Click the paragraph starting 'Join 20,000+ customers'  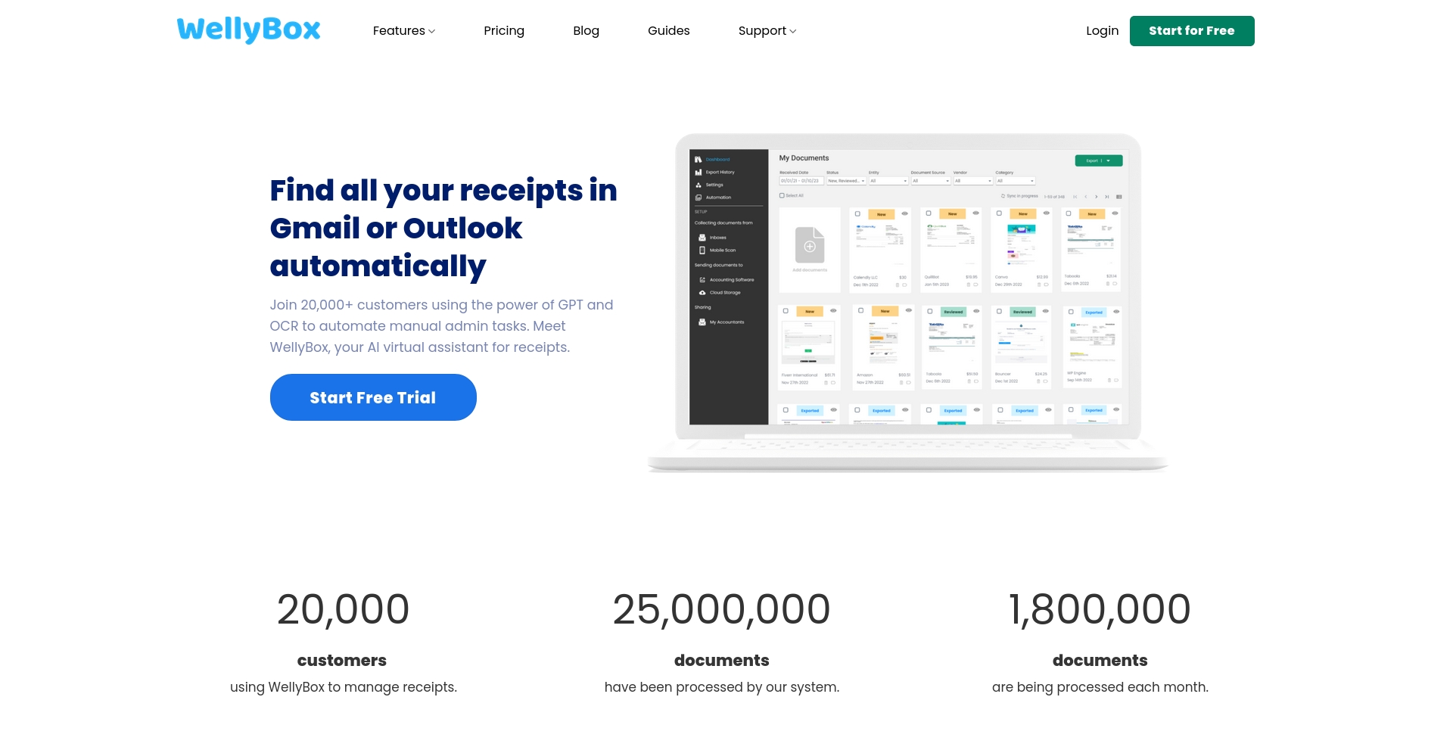pos(441,326)
